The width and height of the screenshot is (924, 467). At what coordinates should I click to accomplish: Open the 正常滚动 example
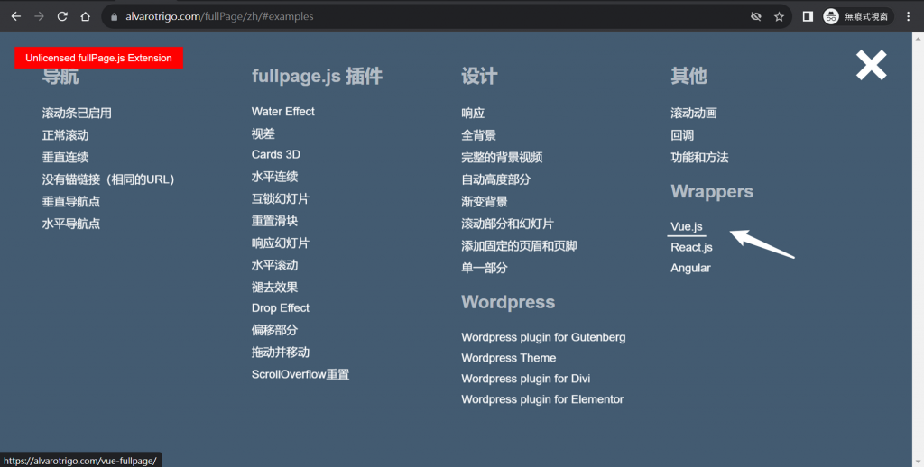click(x=65, y=135)
